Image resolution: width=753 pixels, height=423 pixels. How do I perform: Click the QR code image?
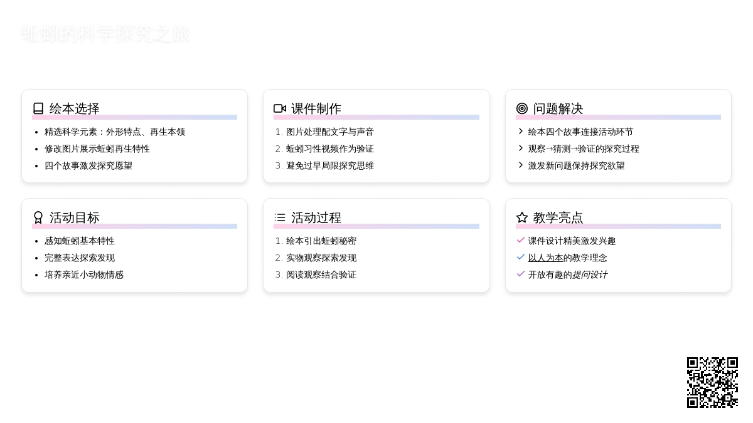coord(712,382)
